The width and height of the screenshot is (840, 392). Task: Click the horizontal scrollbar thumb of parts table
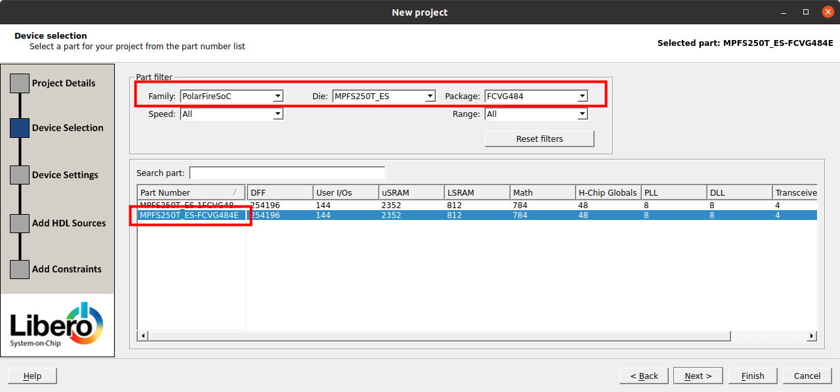tap(439, 336)
